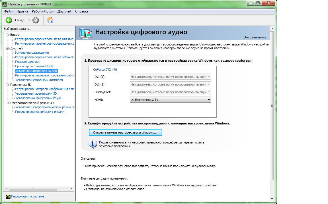Image resolution: width=328 pixels, height=204 pixels.
Task: Collapse the Видео tree node
Action: (7, 35)
